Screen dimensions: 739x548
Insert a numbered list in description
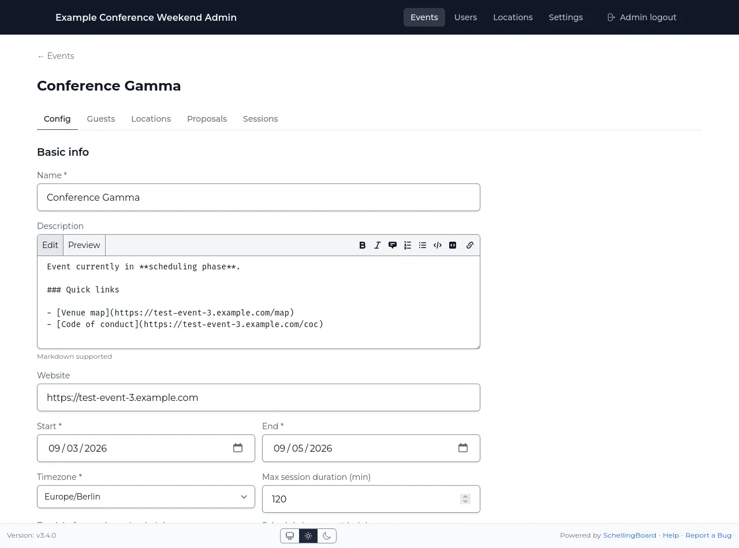[408, 245]
